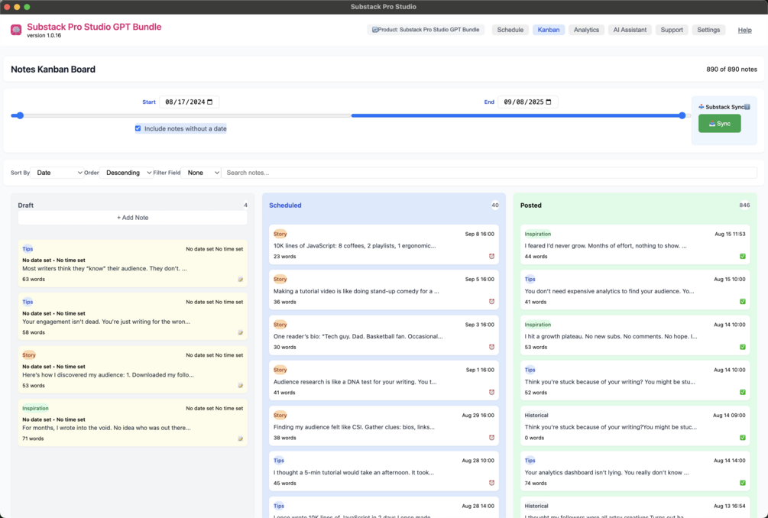Click the Help link
Image resolution: width=768 pixels, height=518 pixels.
point(744,30)
